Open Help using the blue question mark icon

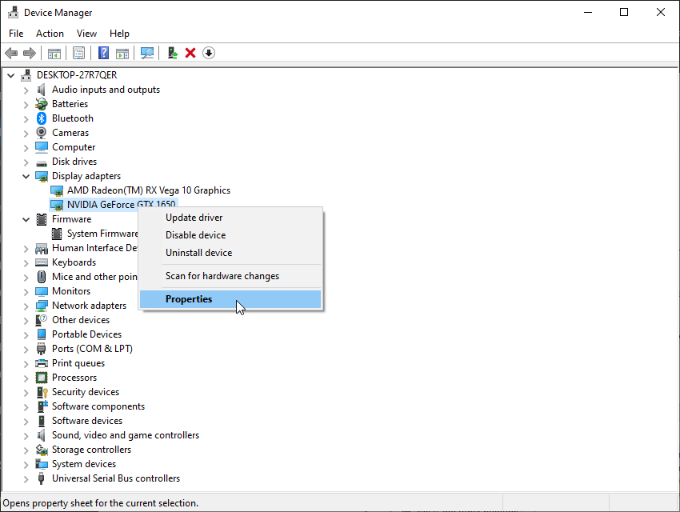[103, 53]
